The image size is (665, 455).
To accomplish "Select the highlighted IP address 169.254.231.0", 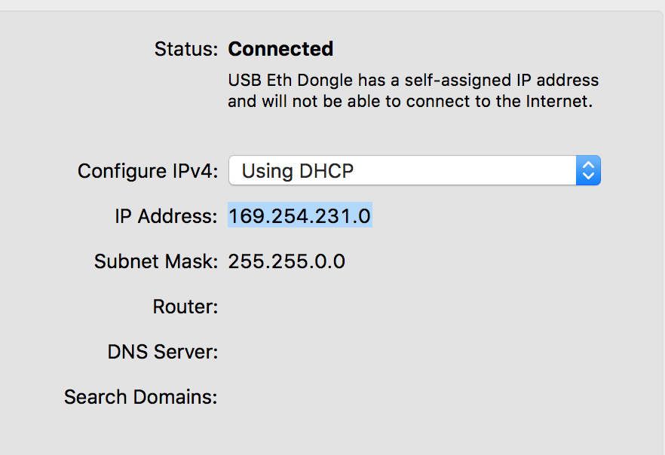I will pyautogui.click(x=299, y=216).
